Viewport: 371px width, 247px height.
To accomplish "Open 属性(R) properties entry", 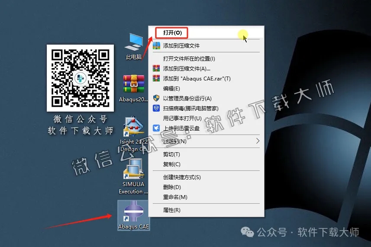I will tap(206, 210).
